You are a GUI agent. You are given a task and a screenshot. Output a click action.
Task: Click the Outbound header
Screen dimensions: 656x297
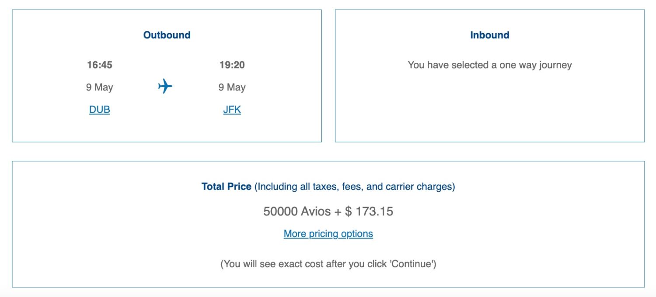(166, 35)
